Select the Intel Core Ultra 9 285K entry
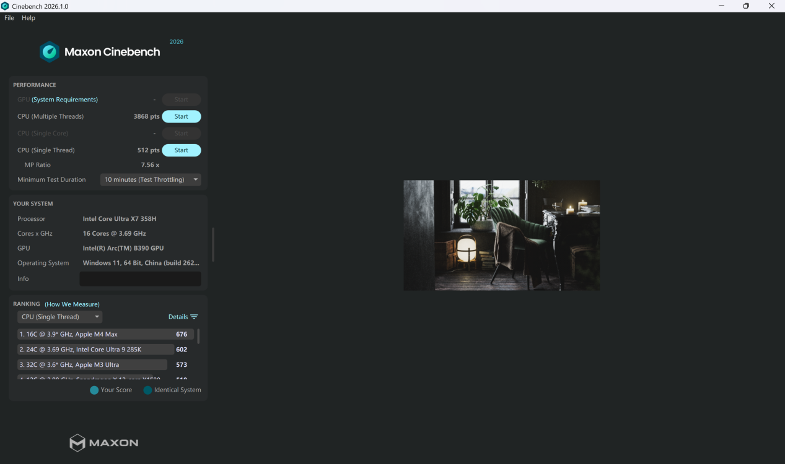This screenshot has height=464, width=785. pos(96,350)
